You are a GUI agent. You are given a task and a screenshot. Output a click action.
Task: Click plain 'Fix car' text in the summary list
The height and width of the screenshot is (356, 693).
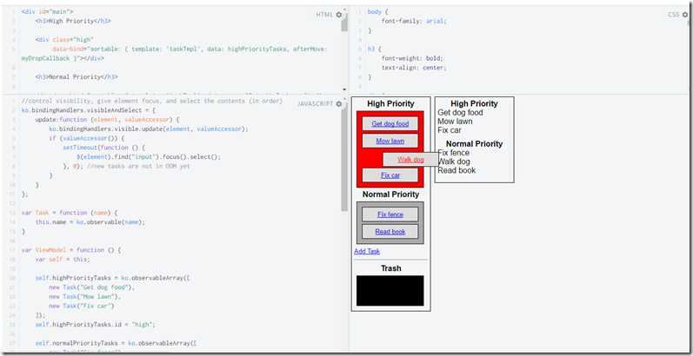(450, 130)
